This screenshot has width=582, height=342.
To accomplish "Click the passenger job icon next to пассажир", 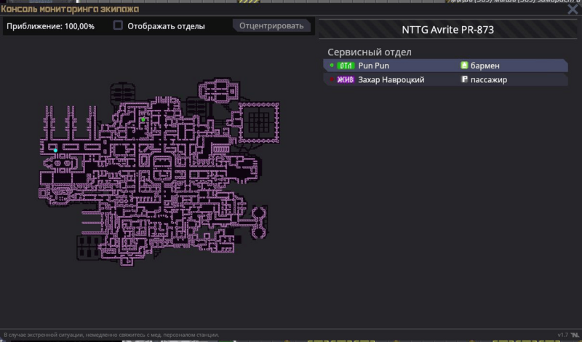I will pos(464,79).
